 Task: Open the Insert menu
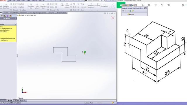23,1
